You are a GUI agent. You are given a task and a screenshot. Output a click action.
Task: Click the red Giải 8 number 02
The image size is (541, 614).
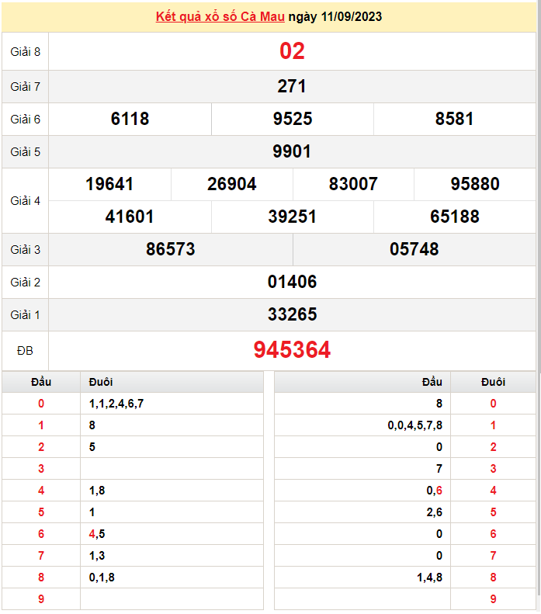292,51
